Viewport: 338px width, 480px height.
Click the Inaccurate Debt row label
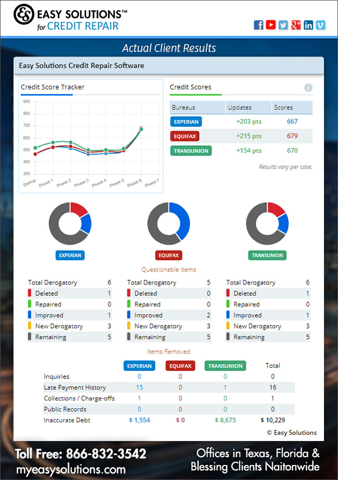(x=67, y=420)
